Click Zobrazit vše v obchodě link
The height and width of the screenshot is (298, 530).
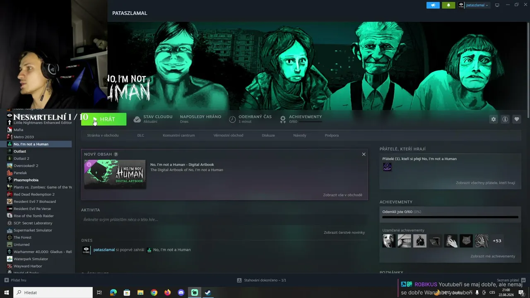(x=343, y=195)
